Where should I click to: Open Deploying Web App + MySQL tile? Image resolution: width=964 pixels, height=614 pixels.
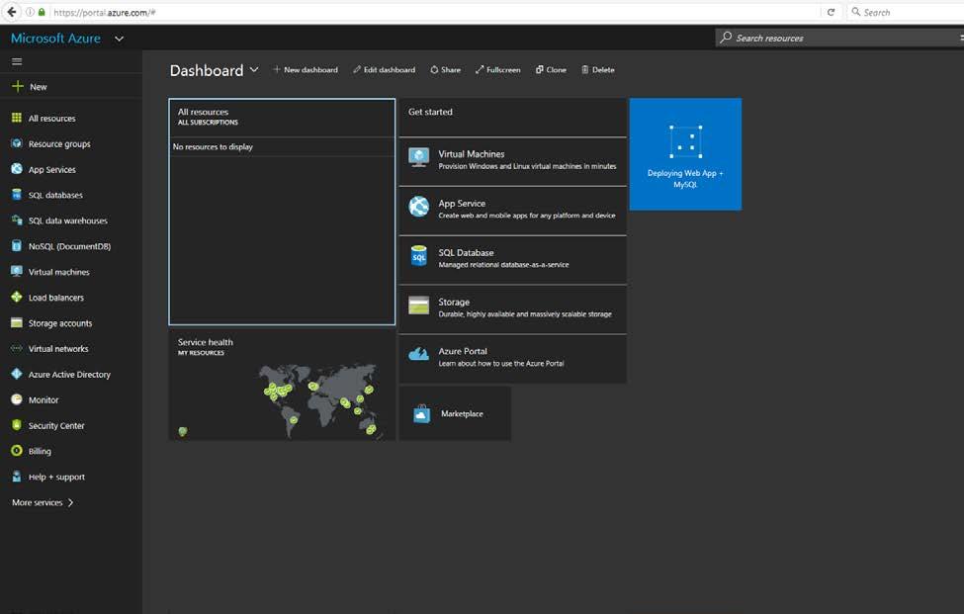685,154
